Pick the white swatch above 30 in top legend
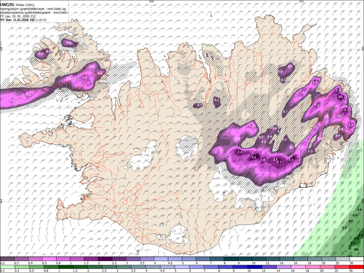Screen dimensions: 364x273 [x=357, y=259]
